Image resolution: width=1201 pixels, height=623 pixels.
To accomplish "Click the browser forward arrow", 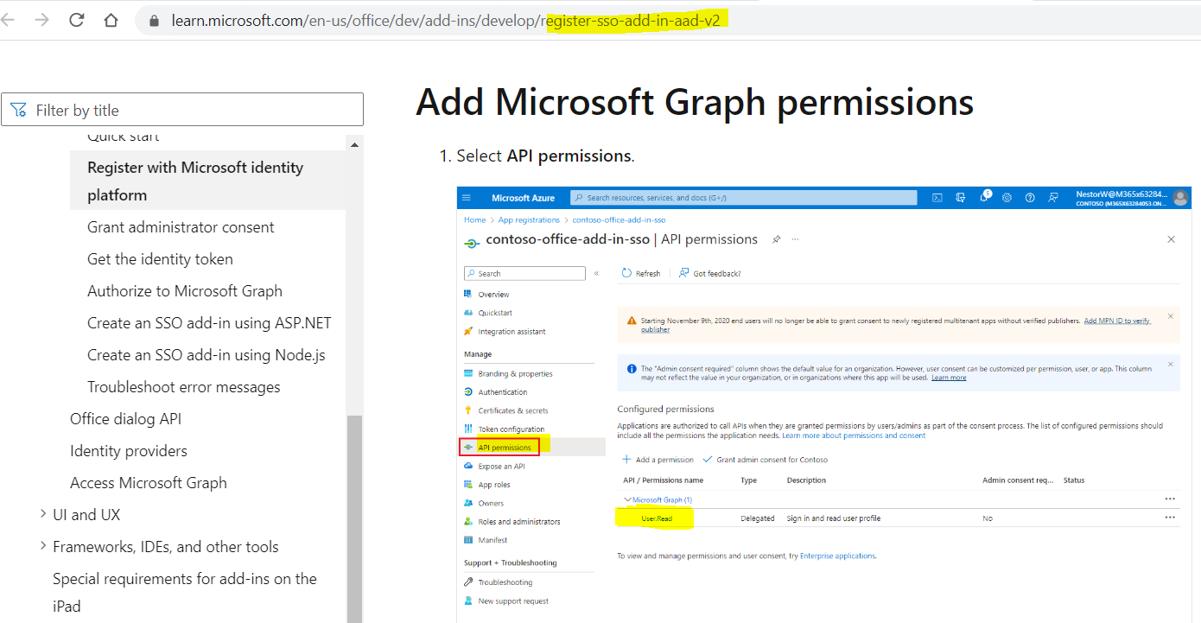I will pos(41,20).
